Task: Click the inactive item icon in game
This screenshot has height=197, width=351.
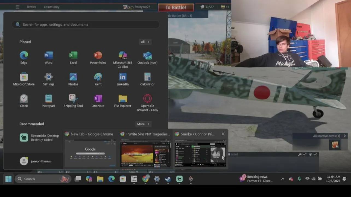Action: tap(335, 145)
